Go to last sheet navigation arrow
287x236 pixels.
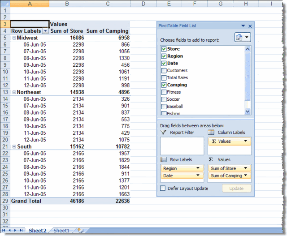(x=21, y=230)
